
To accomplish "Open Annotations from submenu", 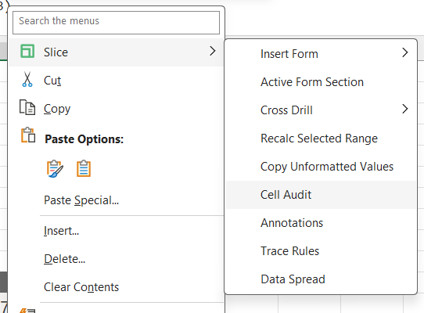I will [321, 223].
